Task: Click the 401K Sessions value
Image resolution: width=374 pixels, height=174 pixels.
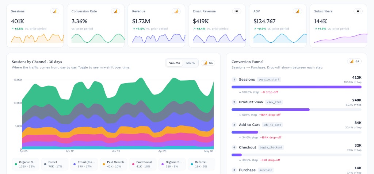Action: point(18,21)
